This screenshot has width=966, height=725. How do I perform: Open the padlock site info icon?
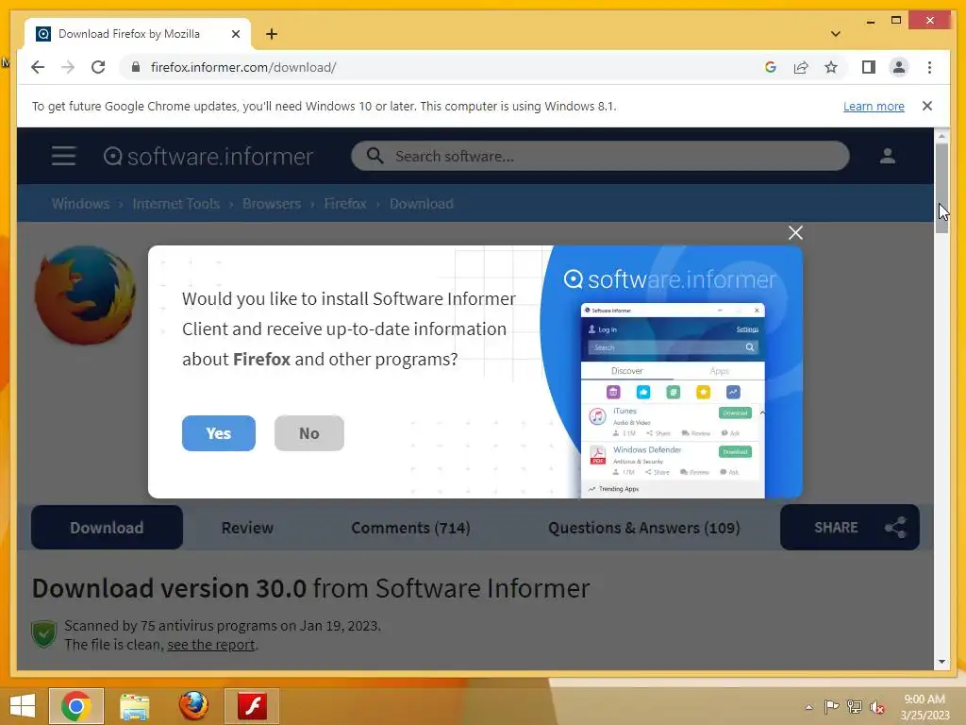136,67
